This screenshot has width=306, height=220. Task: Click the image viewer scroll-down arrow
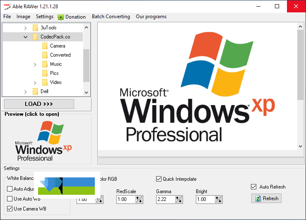click(x=300, y=146)
